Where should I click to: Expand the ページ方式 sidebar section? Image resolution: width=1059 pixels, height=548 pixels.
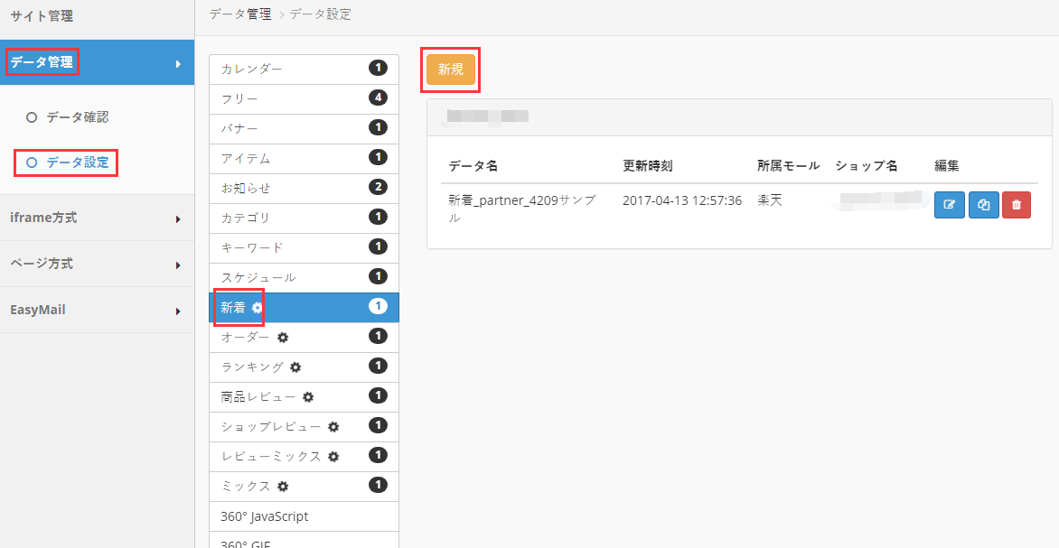click(97, 264)
